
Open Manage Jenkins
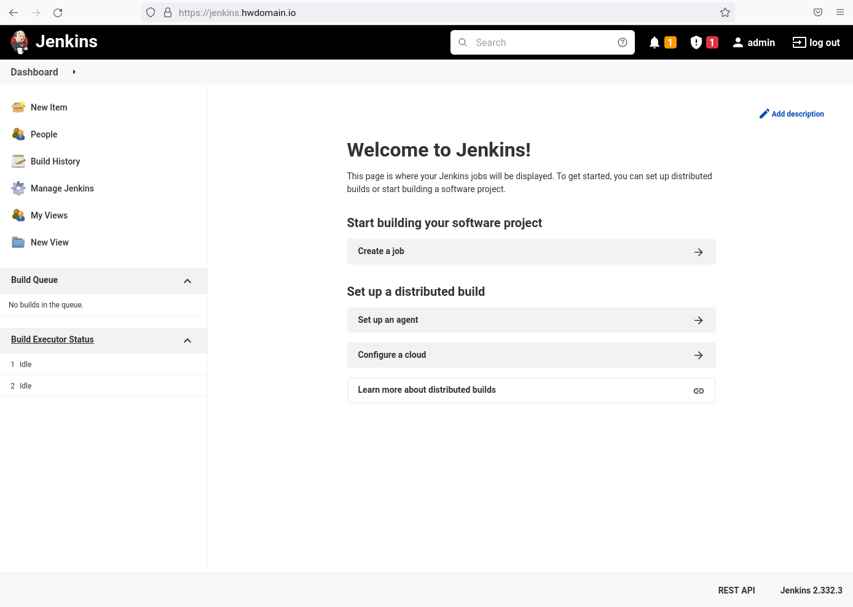pyautogui.click(x=62, y=188)
